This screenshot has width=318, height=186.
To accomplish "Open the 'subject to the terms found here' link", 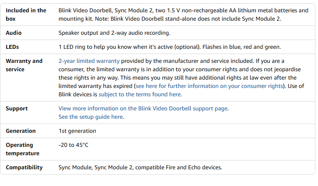I will (x=140, y=95).
